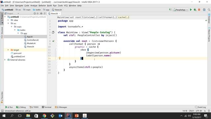Expand the target folder

(x=8, y=50)
